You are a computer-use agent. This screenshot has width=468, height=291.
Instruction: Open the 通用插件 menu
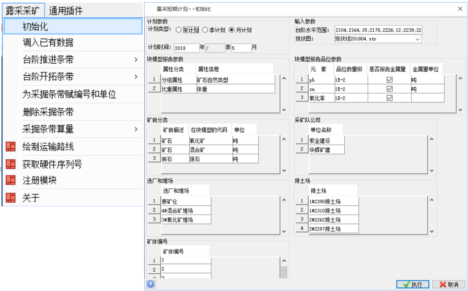click(x=66, y=10)
